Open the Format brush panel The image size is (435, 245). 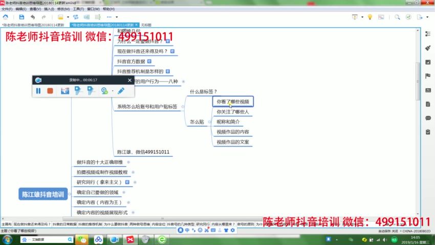(x=428, y=48)
